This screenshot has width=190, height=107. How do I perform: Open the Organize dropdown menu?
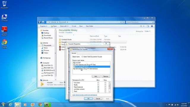[44, 26]
